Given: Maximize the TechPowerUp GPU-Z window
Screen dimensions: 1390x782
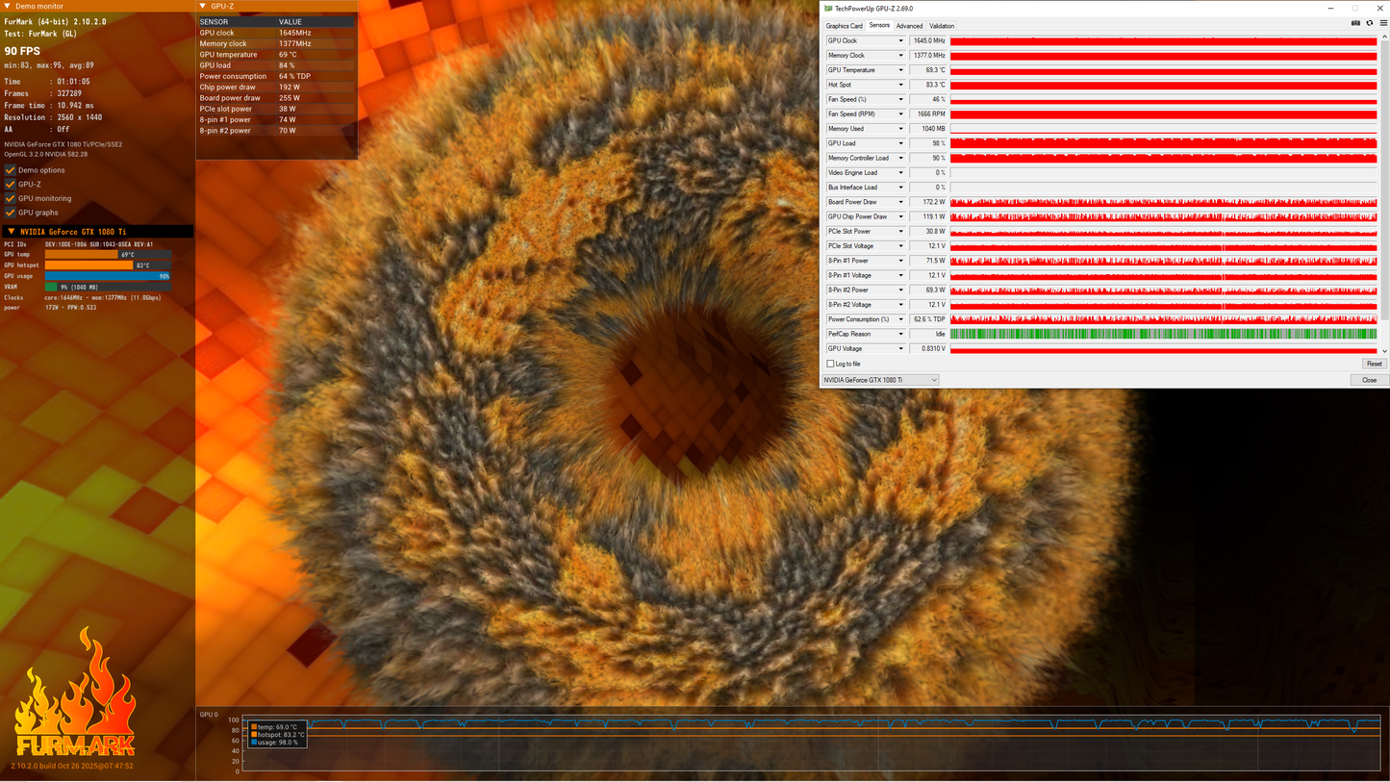Looking at the screenshot, I should point(1355,9).
